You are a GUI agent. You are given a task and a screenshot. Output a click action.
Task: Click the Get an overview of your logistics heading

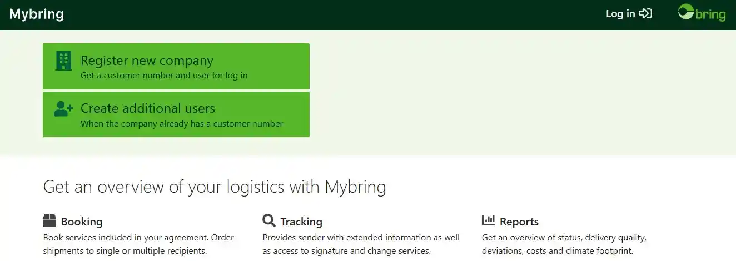215,187
